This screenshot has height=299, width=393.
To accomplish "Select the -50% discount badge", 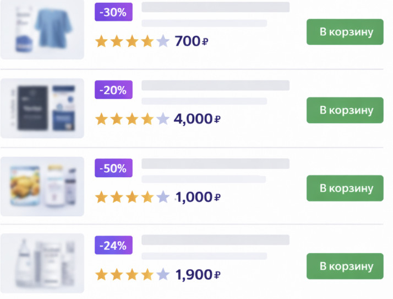I will 113,168.
